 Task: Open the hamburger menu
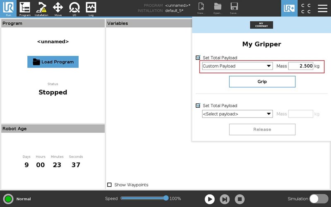click(322, 8)
